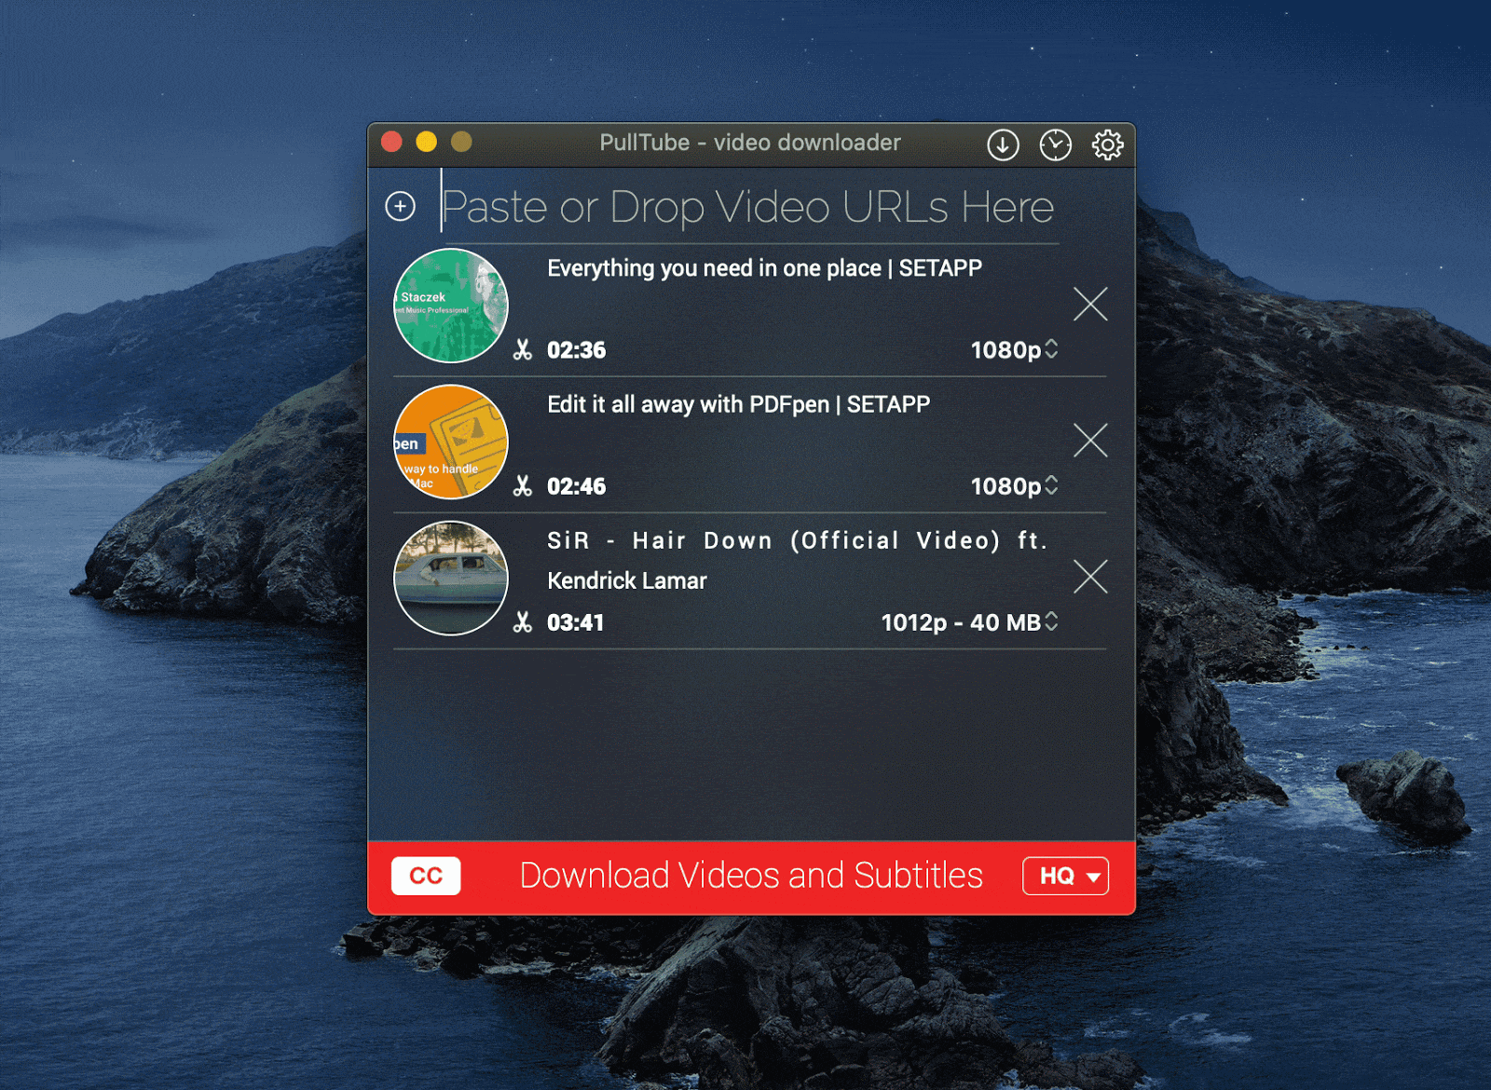The width and height of the screenshot is (1491, 1090).
Task: Click the title 'Everything you need in one place | SETAPP'
Action: tap(764, 268)
